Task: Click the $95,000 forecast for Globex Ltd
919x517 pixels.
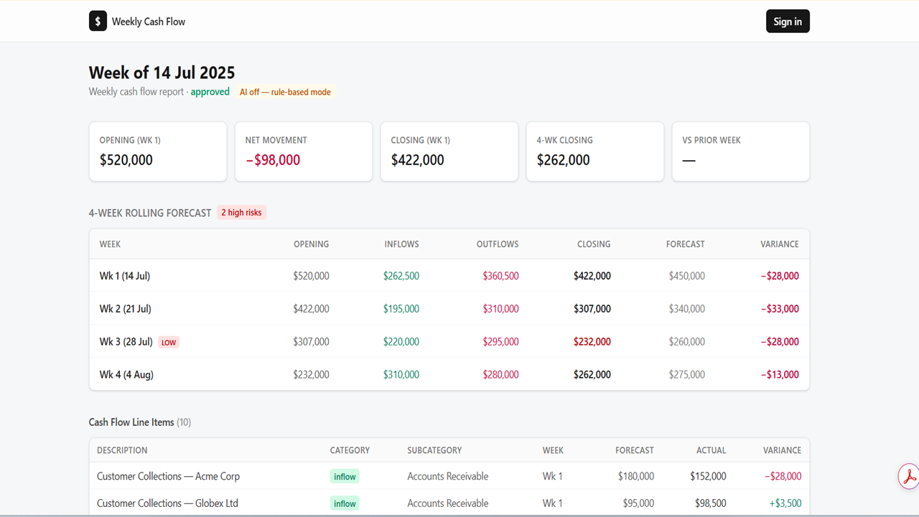Action: click(x=638, y=503)
